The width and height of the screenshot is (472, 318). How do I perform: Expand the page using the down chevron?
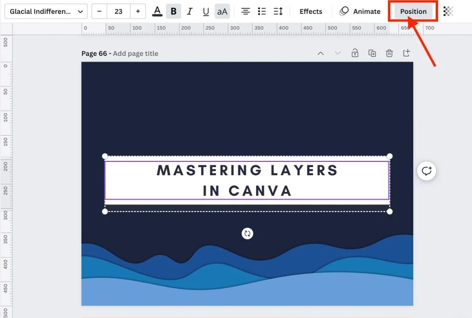point(338,53)
